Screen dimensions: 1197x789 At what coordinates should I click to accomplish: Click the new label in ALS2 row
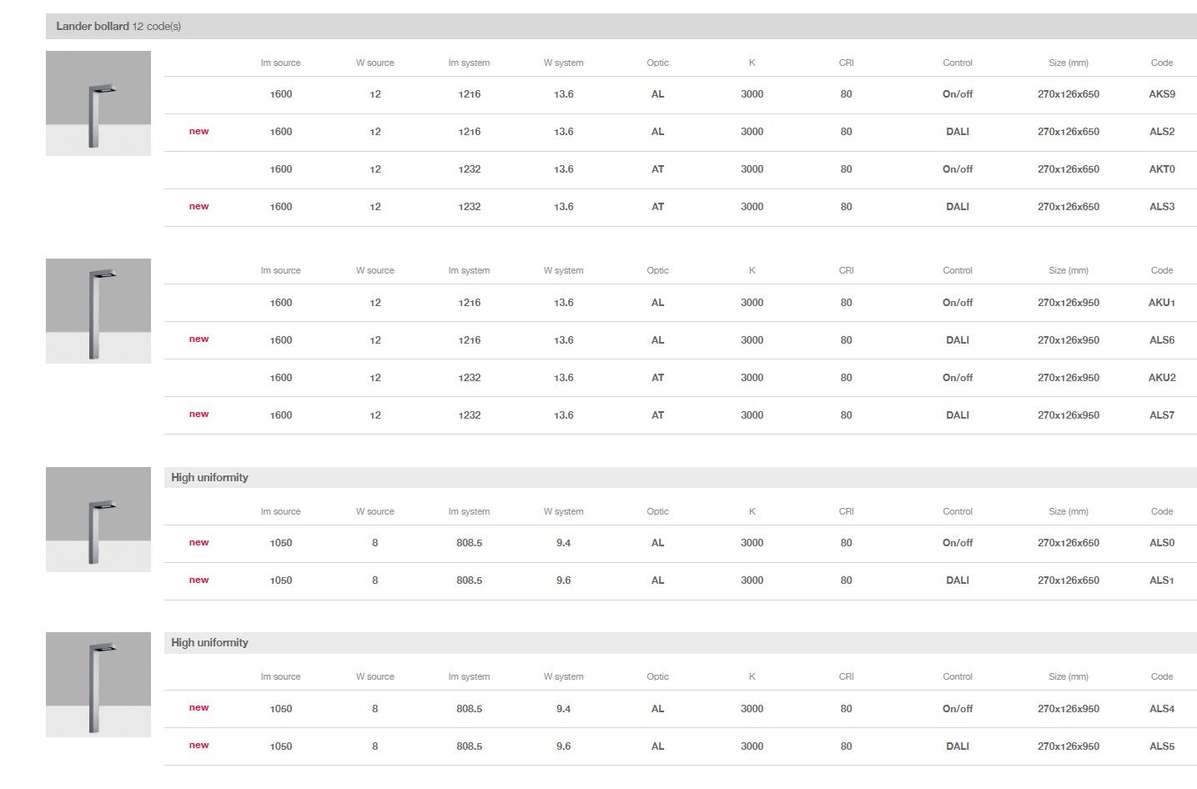coord(199,132)
